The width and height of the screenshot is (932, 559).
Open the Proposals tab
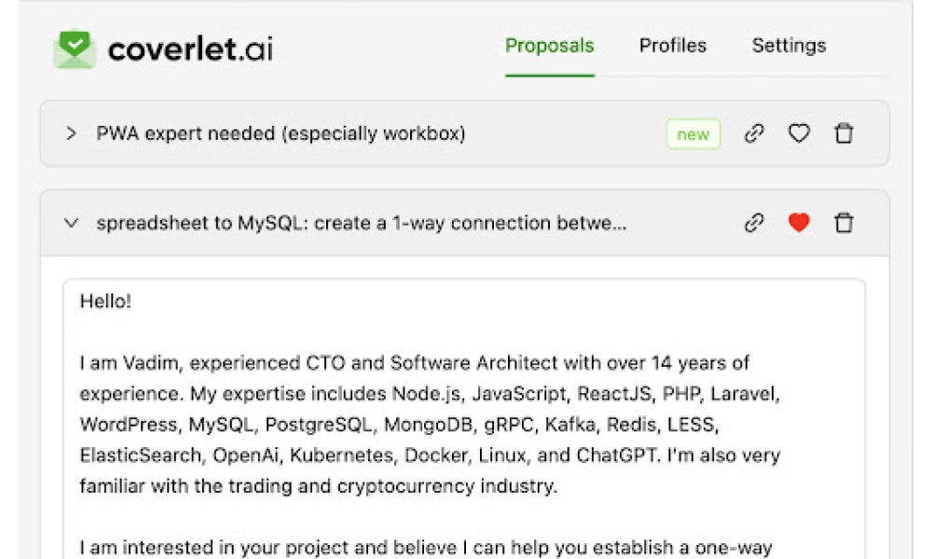tap(549, 46)
